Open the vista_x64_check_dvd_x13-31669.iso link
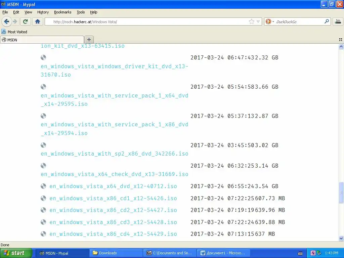 (x=114, y=174)
